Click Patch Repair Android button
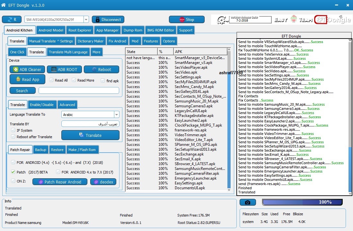Screen dimensions: 353x231 click(x=60, y=182)
